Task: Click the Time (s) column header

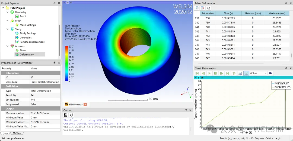Action: (x=228, y=14)
